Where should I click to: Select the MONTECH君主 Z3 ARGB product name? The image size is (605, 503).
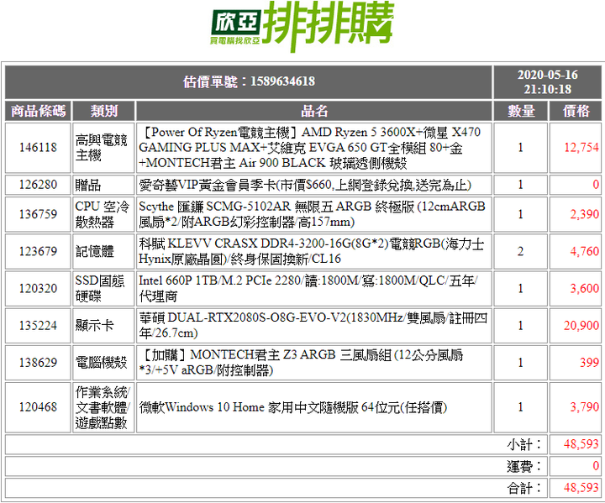coord(314,362)
